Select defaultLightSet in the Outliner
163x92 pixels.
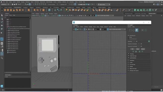click(x=12, y=51)
